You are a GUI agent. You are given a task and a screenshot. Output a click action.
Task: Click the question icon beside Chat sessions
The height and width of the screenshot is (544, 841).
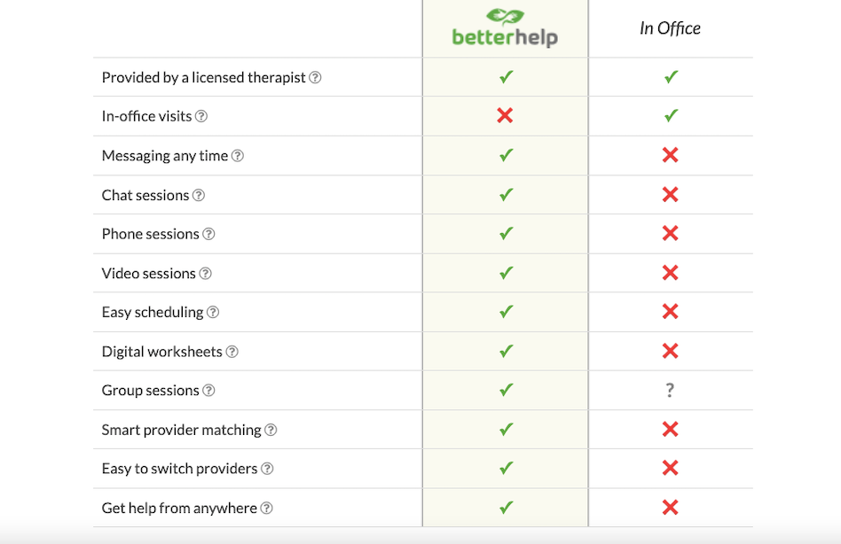coord(199,195)
